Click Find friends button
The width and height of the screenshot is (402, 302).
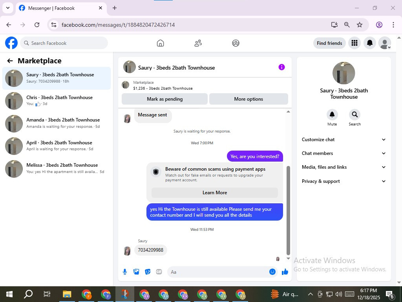point(329,43)
